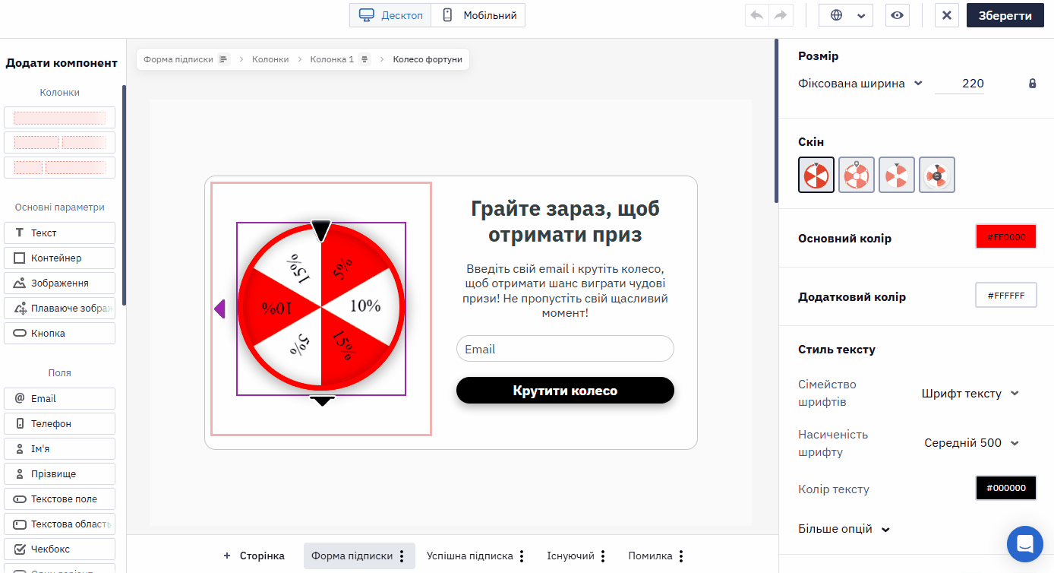The image size is (1054, 573).
Task: Add the Зображення component
Action: point(60,283)
